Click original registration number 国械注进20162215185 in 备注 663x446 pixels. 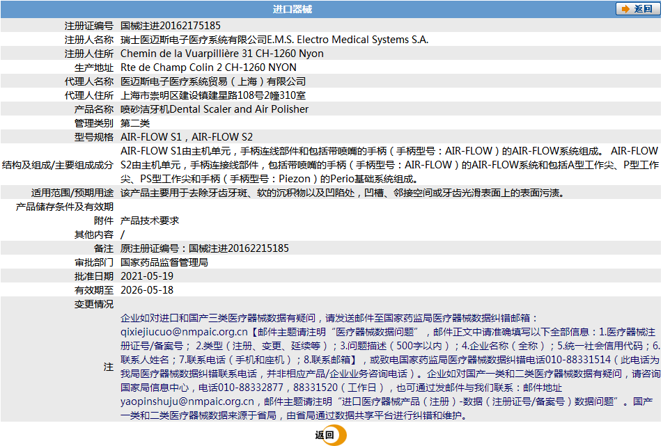[239, 248]
